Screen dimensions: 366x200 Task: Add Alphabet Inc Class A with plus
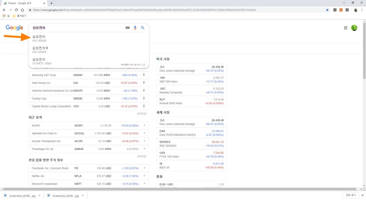pyautogui.click(x=144, y=133)
